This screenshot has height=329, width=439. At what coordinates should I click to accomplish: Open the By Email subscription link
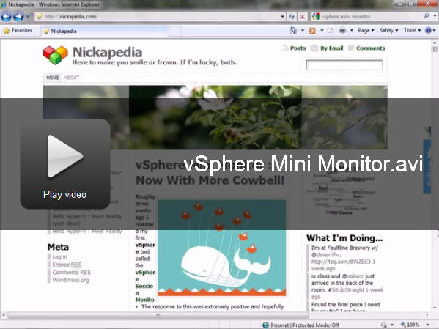(331, 48)
